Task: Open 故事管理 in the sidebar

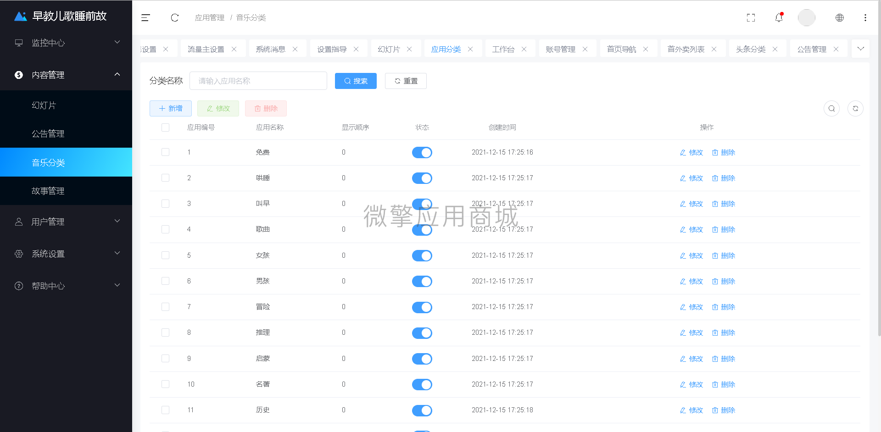Action: click(x=66, y=191)
